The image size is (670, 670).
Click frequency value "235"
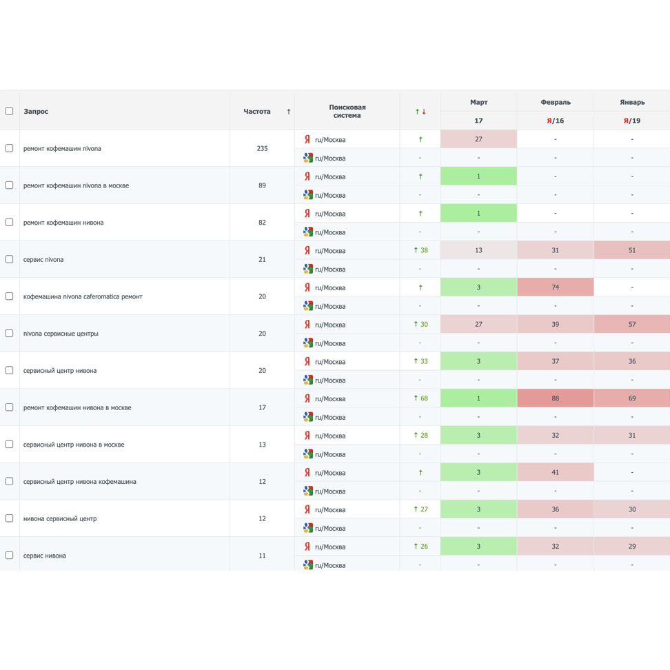click(262, 148)
